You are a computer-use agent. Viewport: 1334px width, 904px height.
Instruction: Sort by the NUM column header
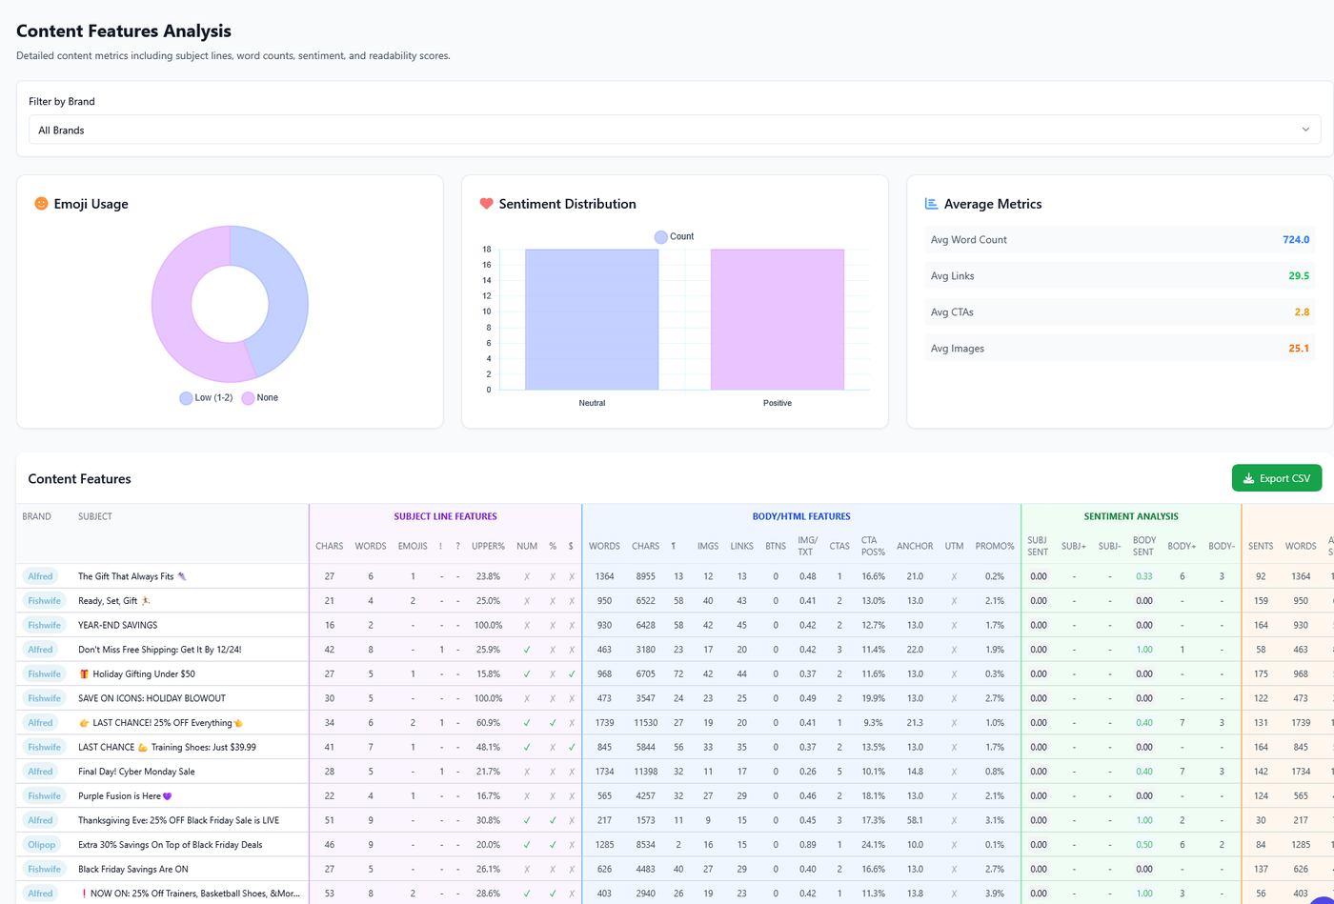point(527,546)
